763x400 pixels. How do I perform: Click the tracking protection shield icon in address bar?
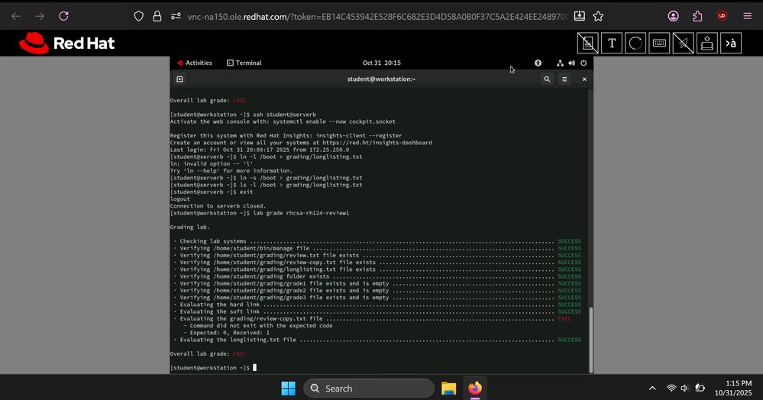point(139,16)
